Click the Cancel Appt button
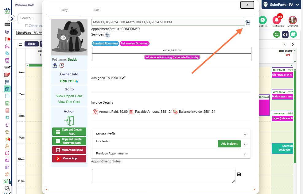The height and width of the screenshot is (194, 303). tap(69, 158)
